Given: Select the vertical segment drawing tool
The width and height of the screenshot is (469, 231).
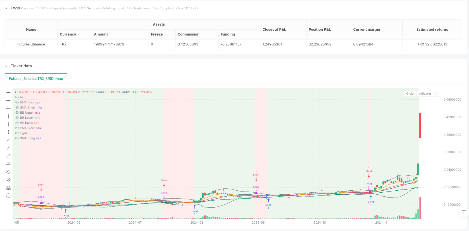Looking at the screenshot, I should point(8,132).
